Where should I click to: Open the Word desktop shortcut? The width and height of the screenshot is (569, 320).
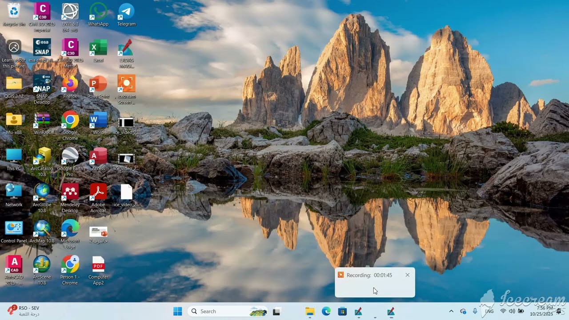click(98, 123)
